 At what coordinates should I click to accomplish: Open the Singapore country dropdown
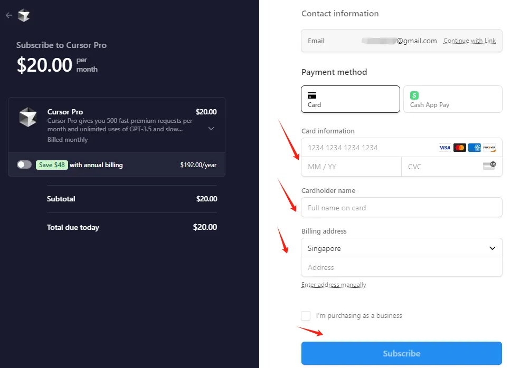tap(401, 248)
